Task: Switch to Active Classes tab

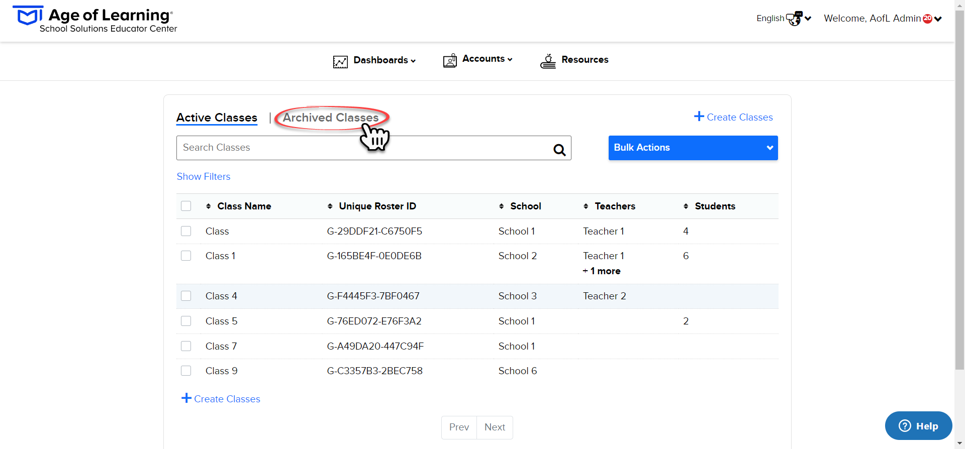Action: click(217, 118)
